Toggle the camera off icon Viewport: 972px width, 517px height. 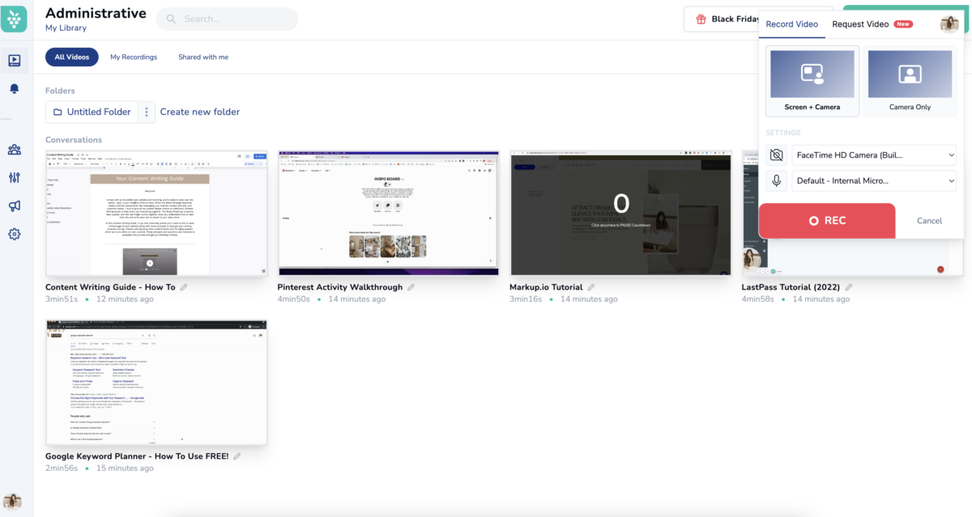coord(777,155)
